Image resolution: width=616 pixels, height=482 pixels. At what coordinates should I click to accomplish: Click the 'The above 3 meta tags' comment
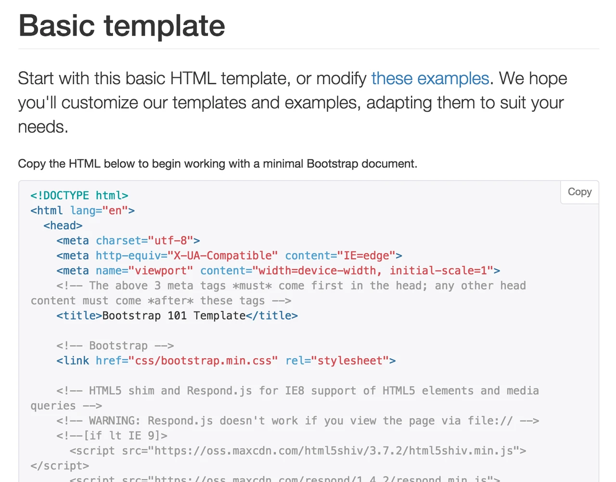(x=278, y=293)
